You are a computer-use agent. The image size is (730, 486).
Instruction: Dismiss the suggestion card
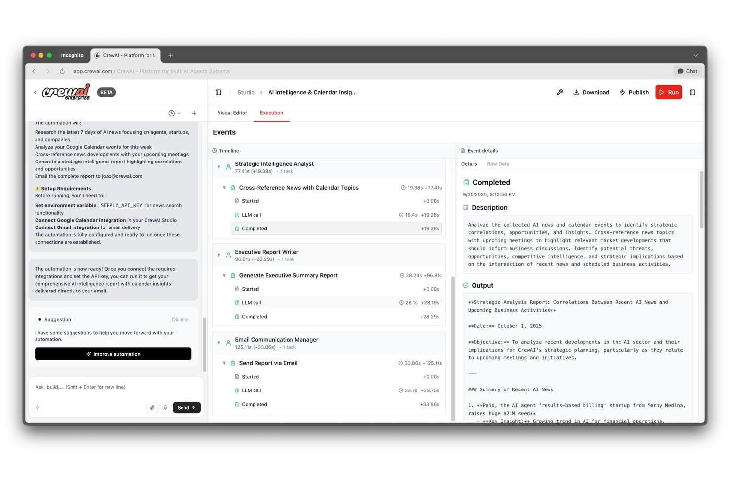pos(181,320)
